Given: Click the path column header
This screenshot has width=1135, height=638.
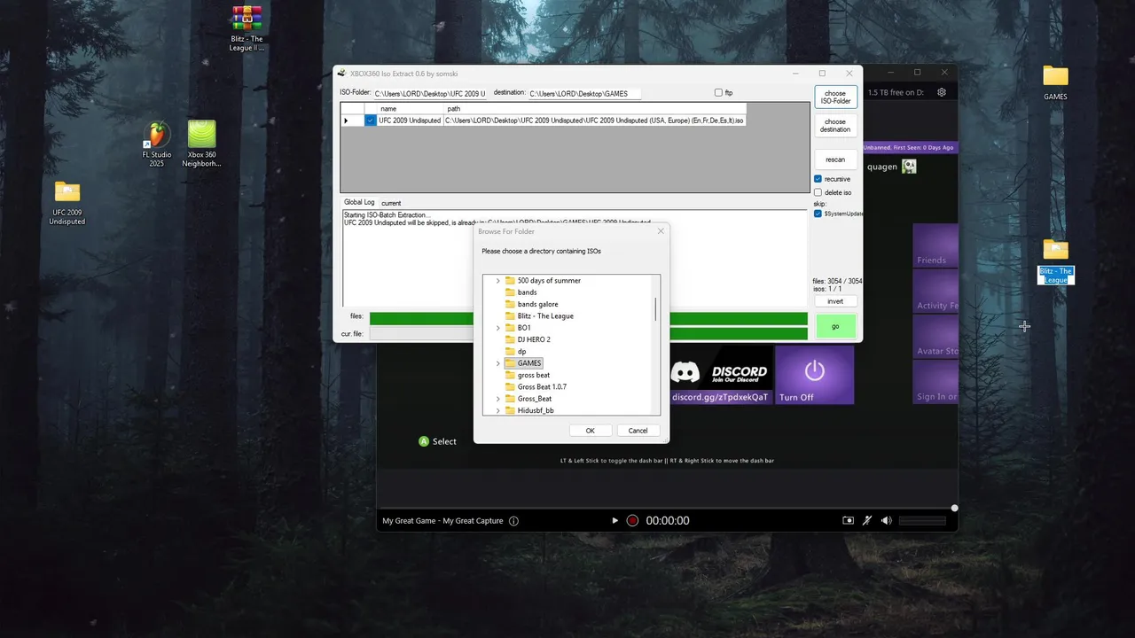Looking at the screenshot, I should [594, 109].
